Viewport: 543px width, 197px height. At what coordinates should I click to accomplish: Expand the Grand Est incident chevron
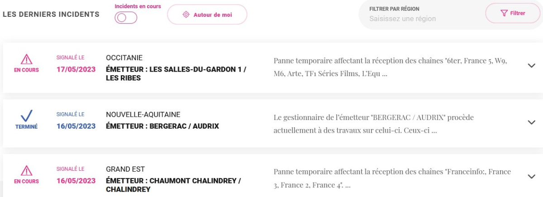pos(532,177)
